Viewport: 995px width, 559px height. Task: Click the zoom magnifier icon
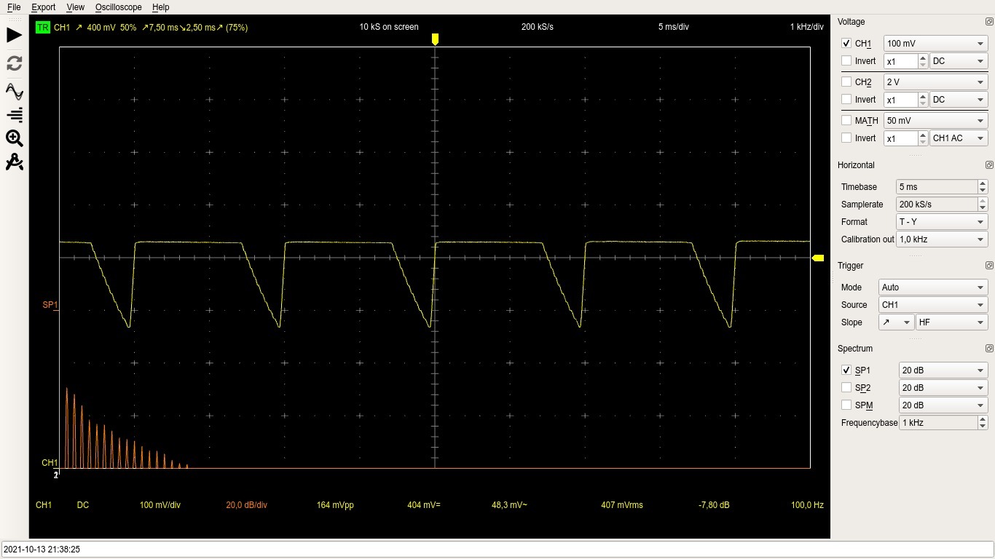(14, 138)
